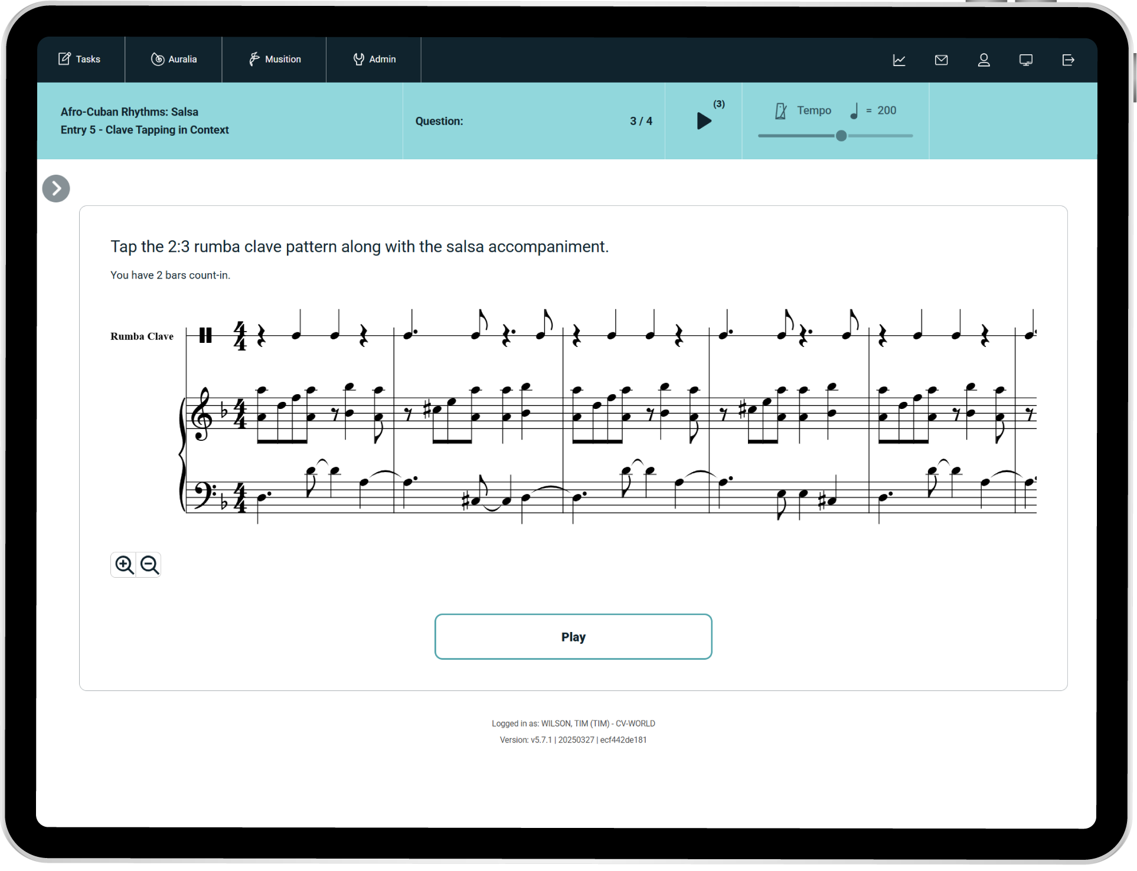Click the monitor display icon
The width and height of the screenshot is (1137, 871).
[x=1026, y=60]
